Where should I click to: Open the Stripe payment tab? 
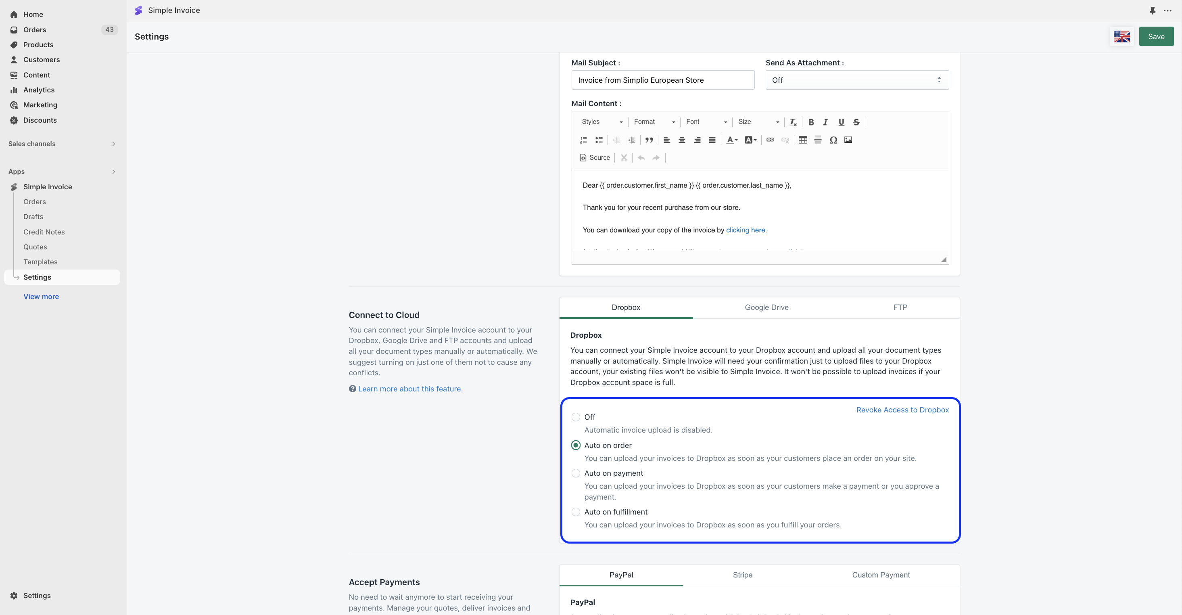pos(742,575)
